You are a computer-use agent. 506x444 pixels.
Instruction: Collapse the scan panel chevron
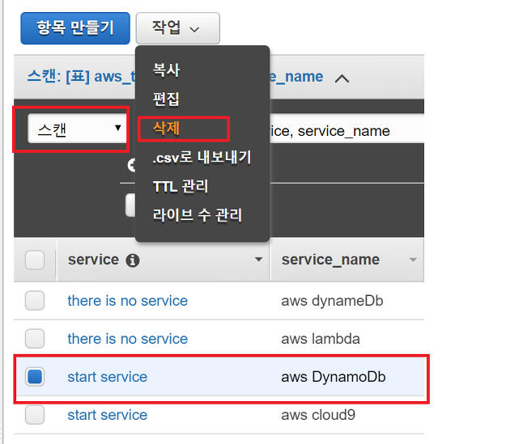click(x=342, y=78)
